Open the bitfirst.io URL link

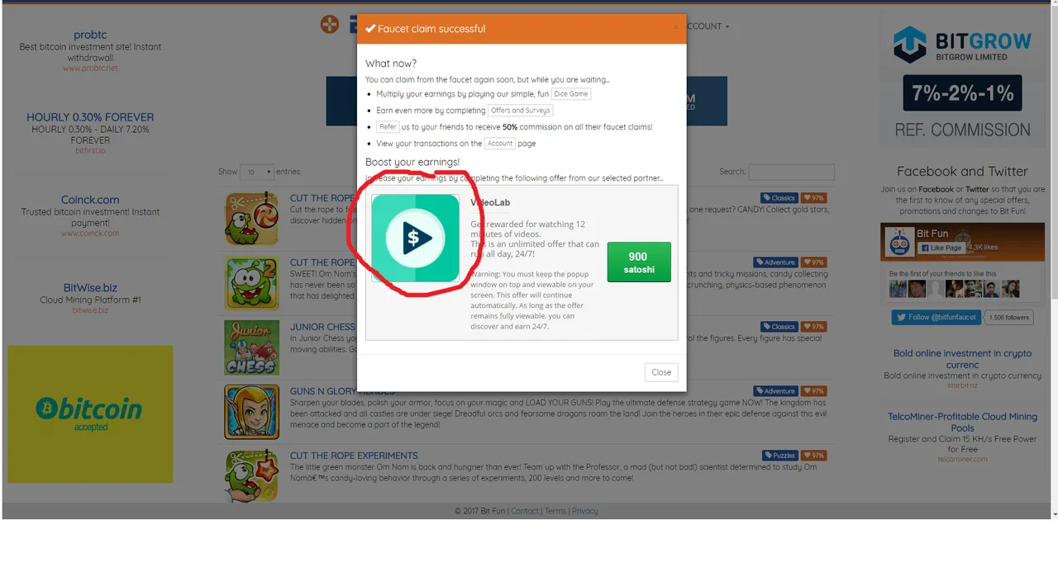click(90, 151)
